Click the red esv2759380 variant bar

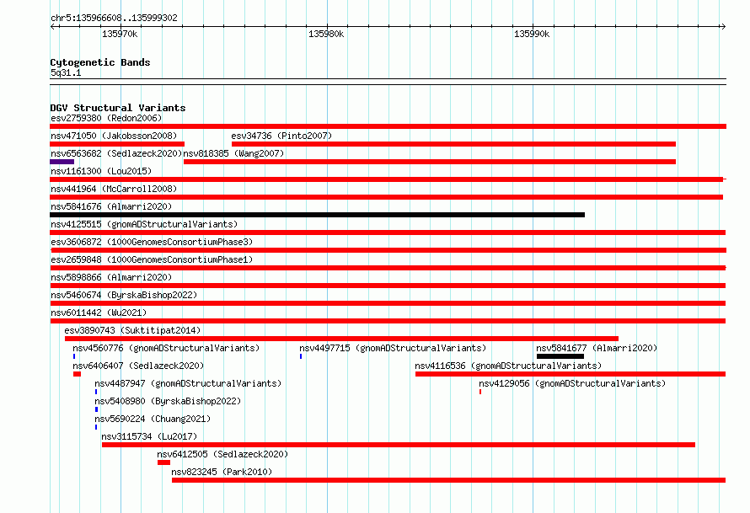[388, 126]
